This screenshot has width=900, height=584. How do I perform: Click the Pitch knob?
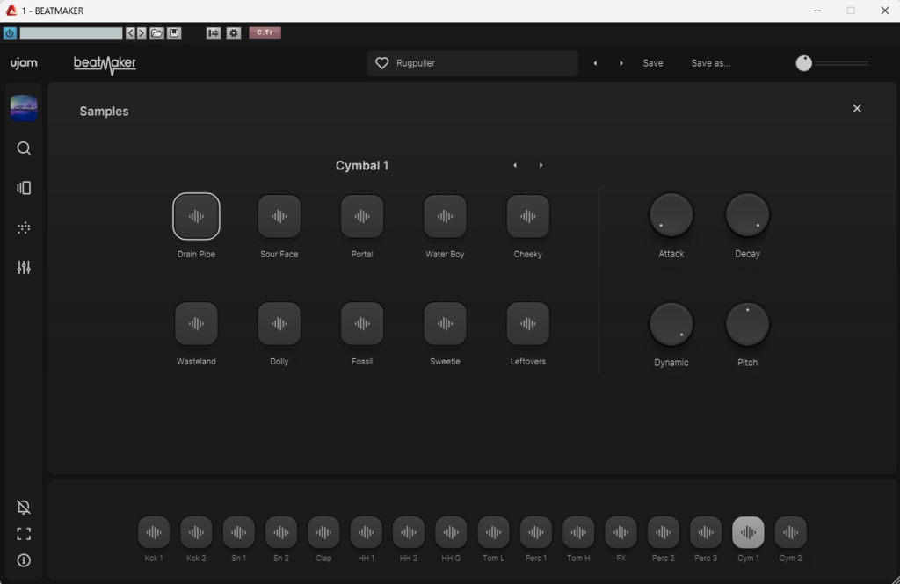pos(747,324)
